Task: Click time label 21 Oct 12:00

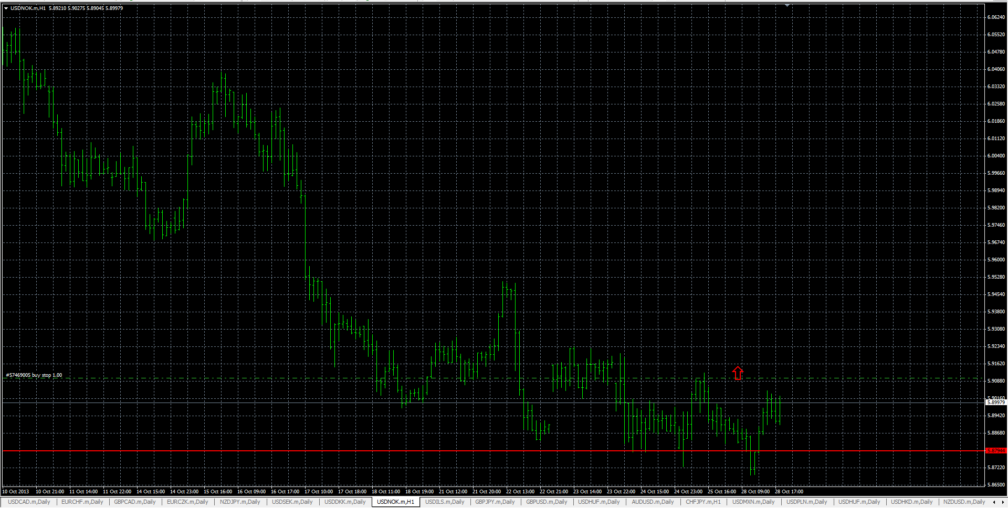Action: pos(453,492)
